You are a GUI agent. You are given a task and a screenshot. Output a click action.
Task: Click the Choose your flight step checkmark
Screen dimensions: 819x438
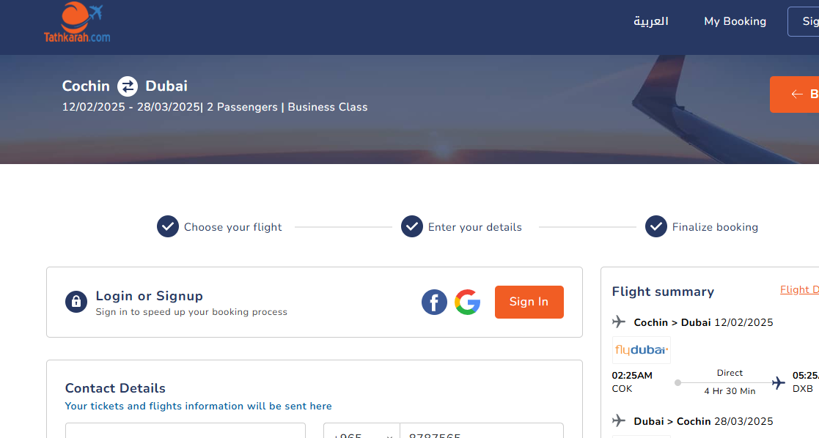pos(168,226)
